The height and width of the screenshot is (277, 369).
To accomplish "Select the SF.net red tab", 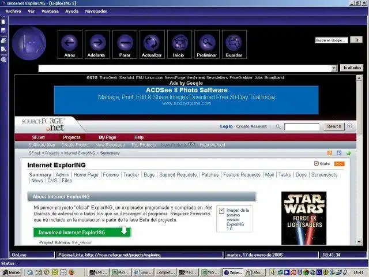I will (39, 137).
